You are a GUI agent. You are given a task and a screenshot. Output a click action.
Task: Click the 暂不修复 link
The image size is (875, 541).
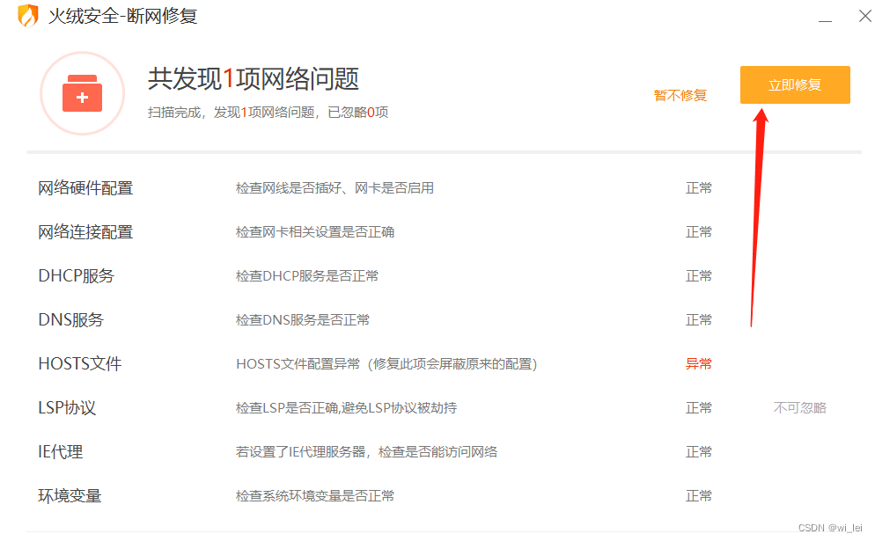pyautogui.click(x=680, y=95)
